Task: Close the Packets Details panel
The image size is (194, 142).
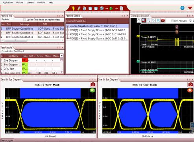Action: click(127, 16)
